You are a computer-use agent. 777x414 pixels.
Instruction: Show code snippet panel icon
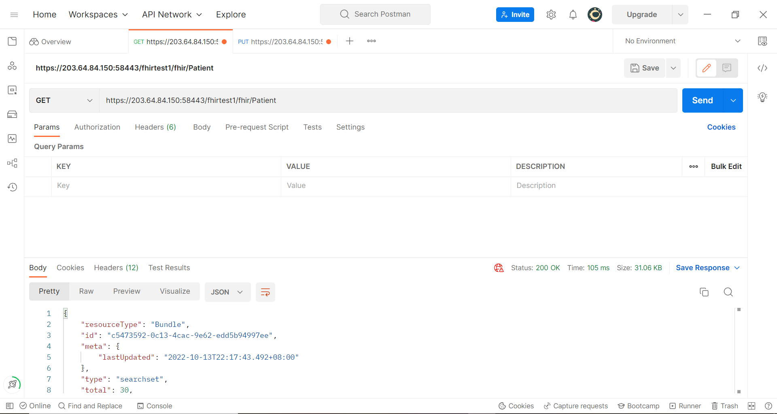762,68
